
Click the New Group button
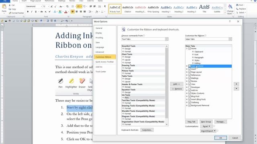pos(206,122)
